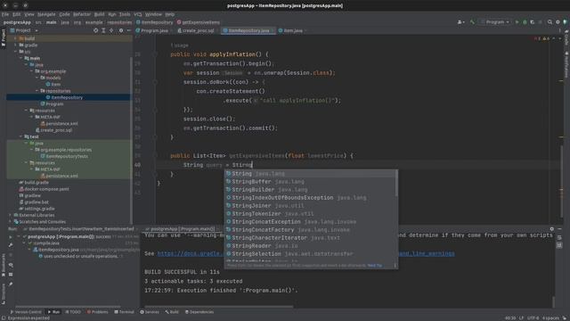Open the TODO tool window
Viewport: 570px width, 321px height.
(73, 312)
